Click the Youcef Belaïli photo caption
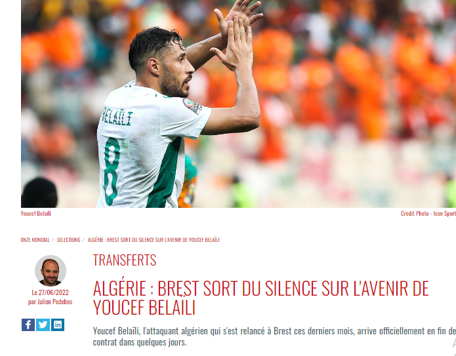This screenshot has width=456, height=356. 36,213
